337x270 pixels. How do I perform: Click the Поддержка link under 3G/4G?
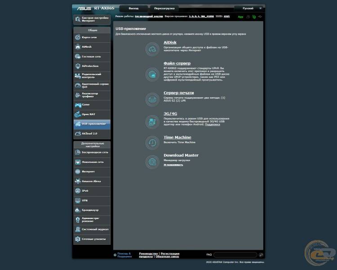pos(213,125)
